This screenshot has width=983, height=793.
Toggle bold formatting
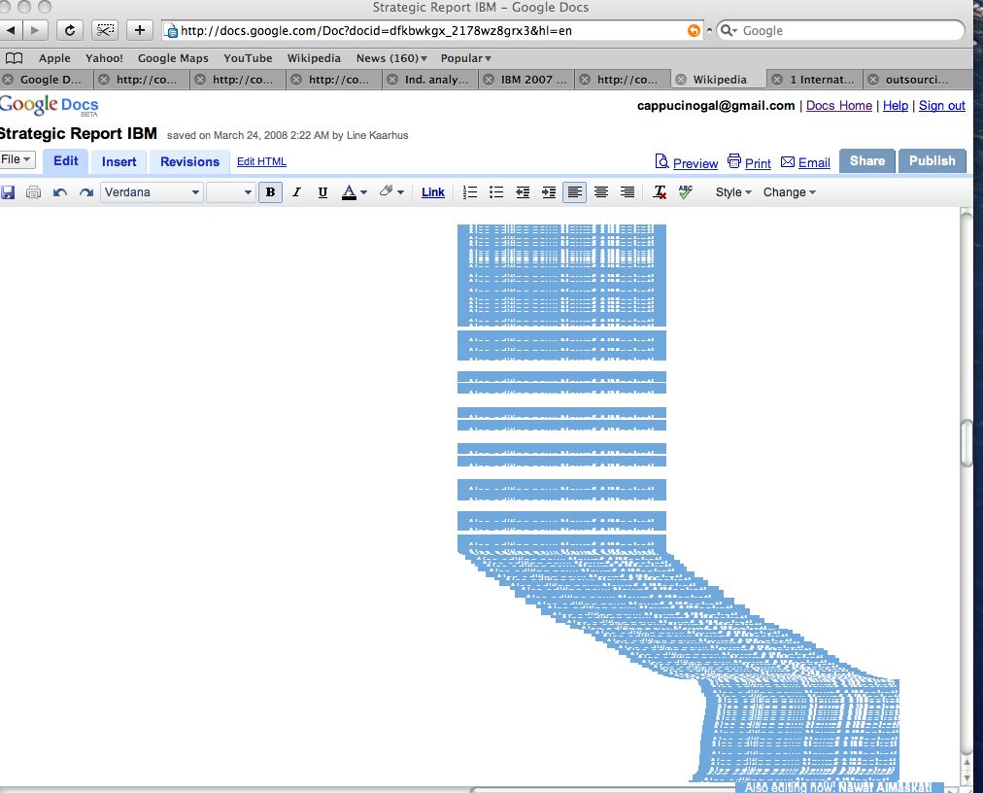pyautogui.click(x=270, y=192)
